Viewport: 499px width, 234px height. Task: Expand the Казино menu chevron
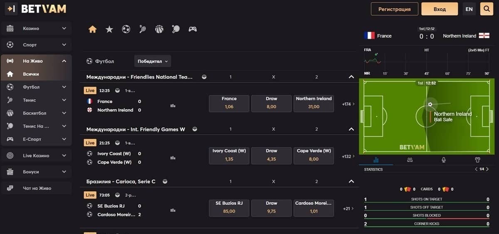pyautogui.click(x=64, y=29)
